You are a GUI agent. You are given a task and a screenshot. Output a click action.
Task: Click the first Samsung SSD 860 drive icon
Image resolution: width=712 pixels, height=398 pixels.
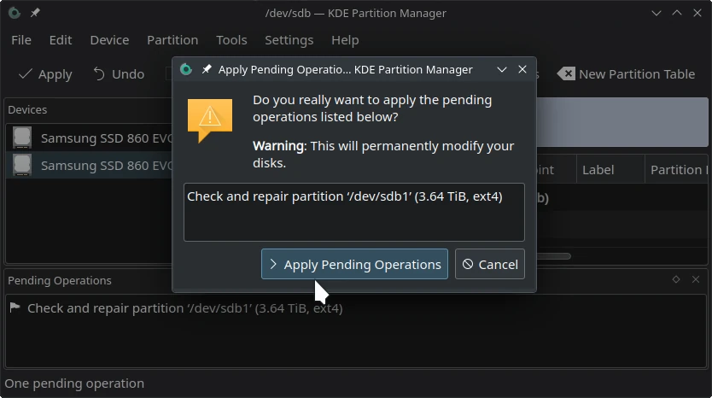point(22,138)
